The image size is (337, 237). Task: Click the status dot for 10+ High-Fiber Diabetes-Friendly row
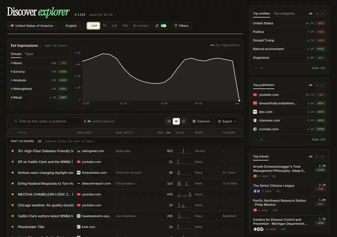(13, 151)
